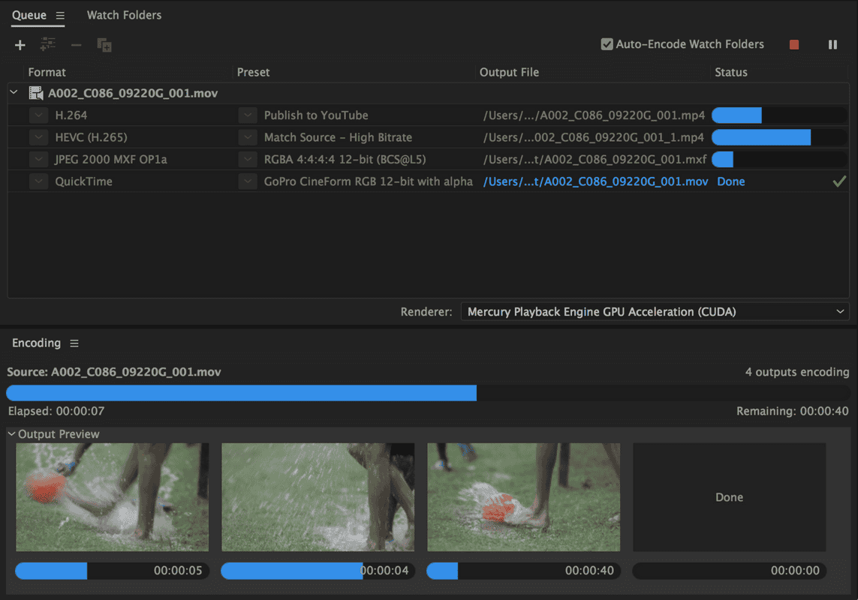This screenshot has width=858, height=600.
Task: Open the GoPro CineForm preset dropdown
Action: pos(248,181)
